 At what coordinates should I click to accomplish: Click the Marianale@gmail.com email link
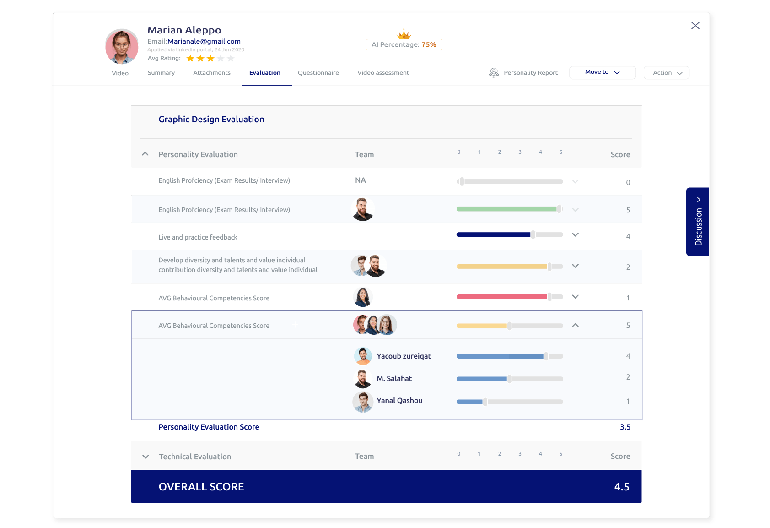205,41
